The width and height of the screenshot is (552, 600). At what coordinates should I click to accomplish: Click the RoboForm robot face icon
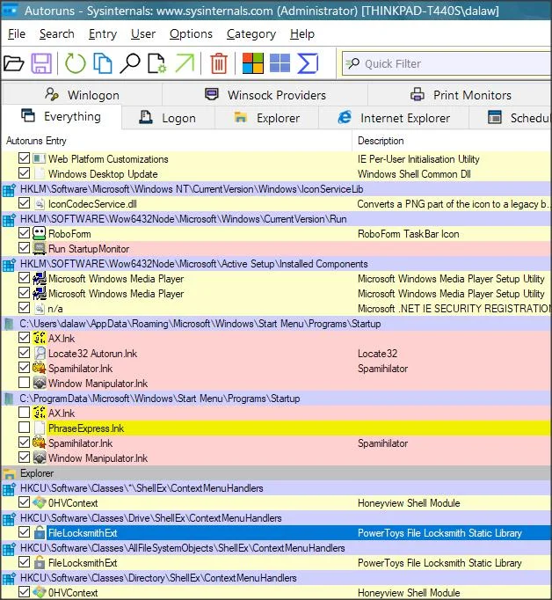pyautogui.click(x=40, y=234)
